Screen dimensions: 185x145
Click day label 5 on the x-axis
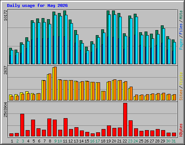tap(34, 141)
